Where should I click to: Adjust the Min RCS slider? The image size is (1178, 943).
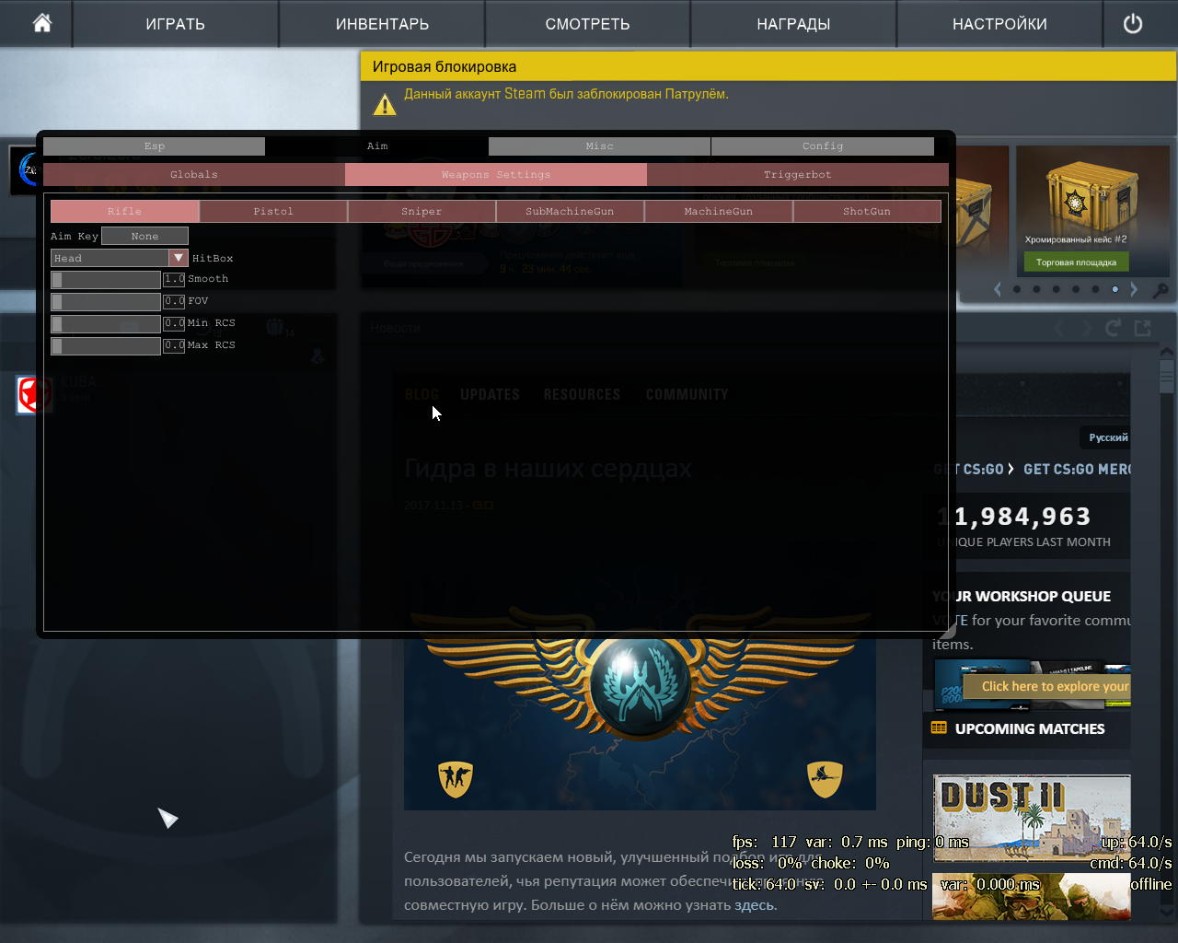pos(106,323)
